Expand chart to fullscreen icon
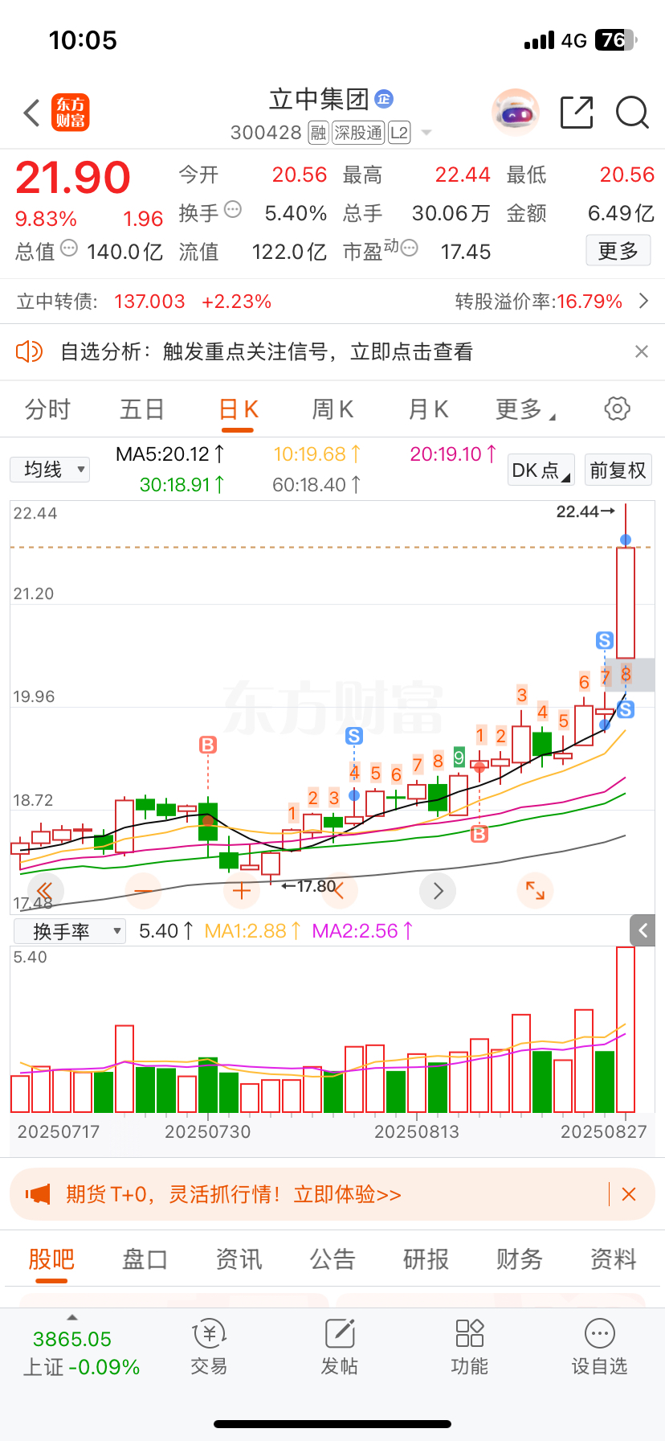Viewport: 665px width, 1441px height. pyautogui.click(x=535, y=891)
